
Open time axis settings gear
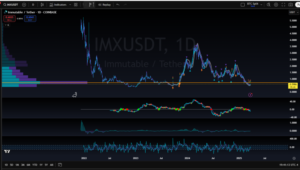point(294,158)
